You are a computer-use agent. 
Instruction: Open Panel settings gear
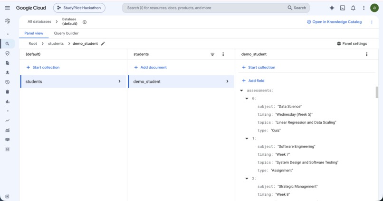click(x=352, y=43)
